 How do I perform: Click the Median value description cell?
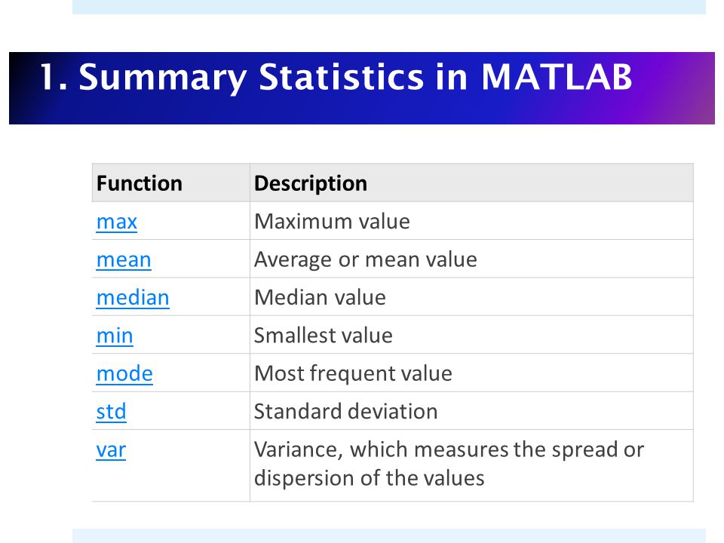click(x=471, y=297)
